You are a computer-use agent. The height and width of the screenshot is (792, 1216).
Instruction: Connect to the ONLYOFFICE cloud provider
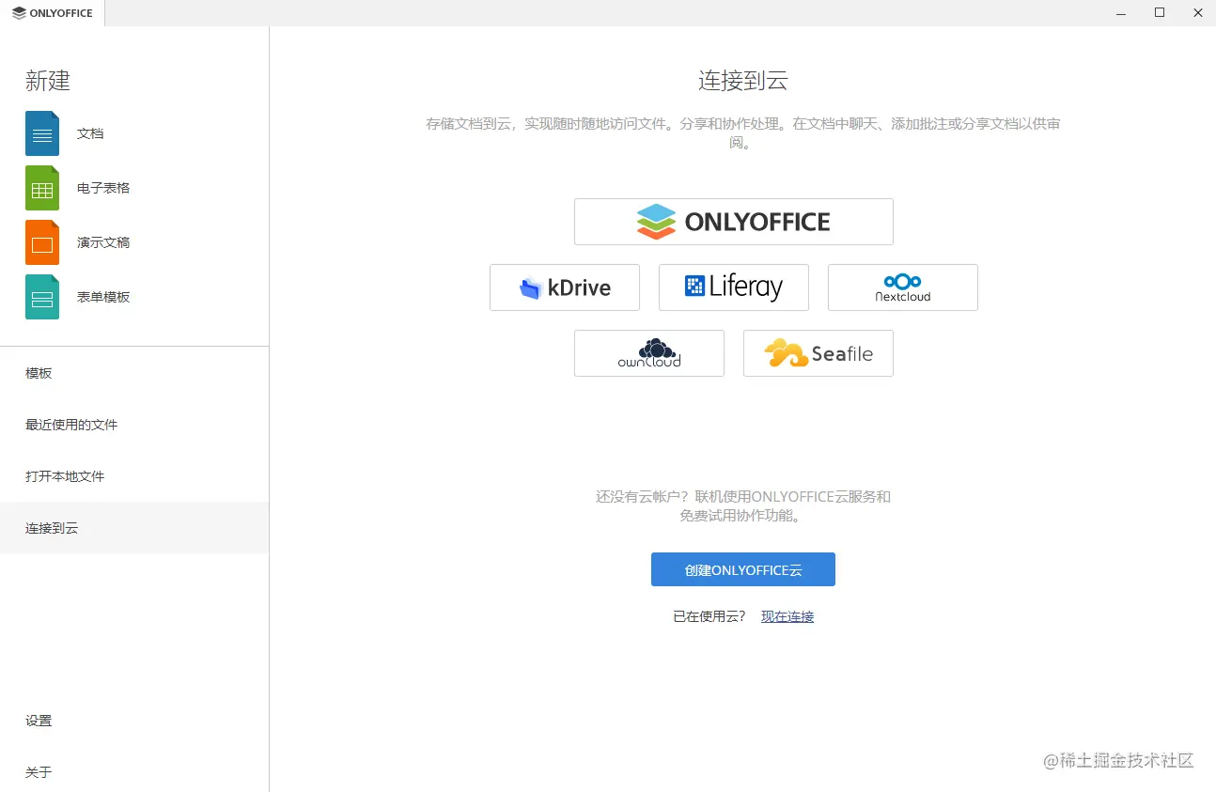[734, 222]
